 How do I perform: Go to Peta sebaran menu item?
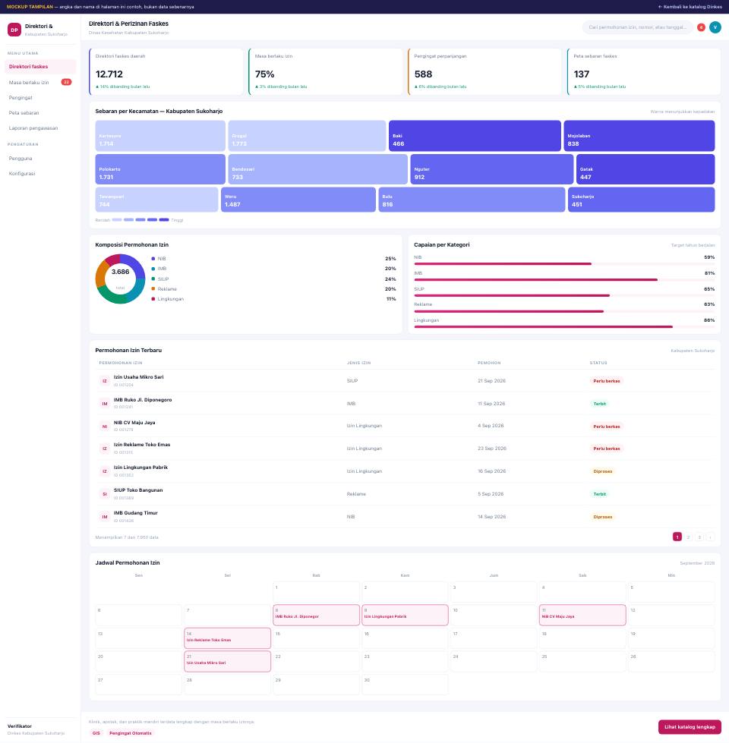point(40,113)
